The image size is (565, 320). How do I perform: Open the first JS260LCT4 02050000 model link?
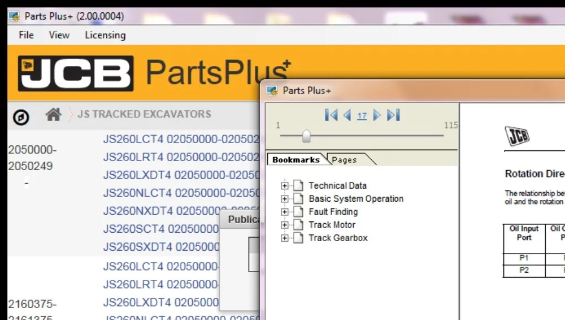tap(181, 139)
